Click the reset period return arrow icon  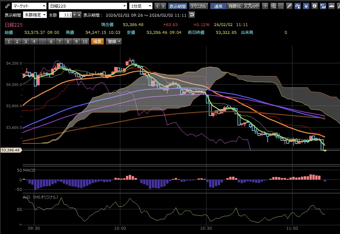(191, 15)
